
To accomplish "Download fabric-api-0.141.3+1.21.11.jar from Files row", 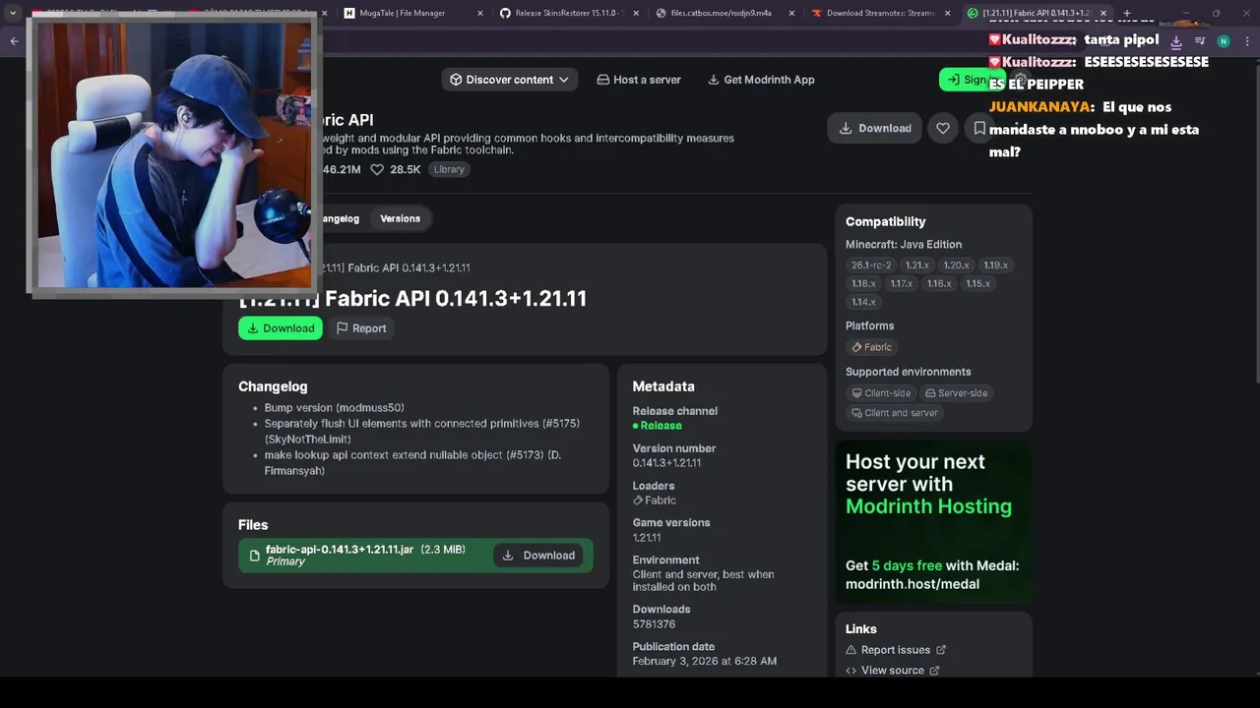I will click(x=538, y=556).
